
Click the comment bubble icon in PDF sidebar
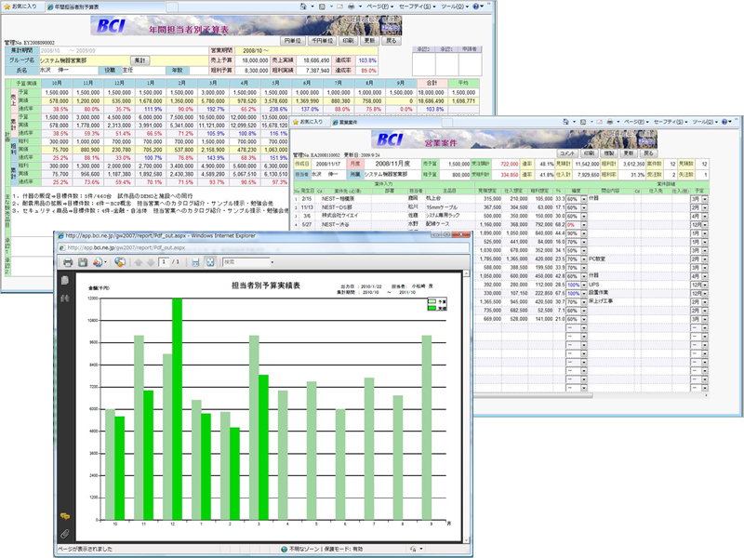coord(65,514)
